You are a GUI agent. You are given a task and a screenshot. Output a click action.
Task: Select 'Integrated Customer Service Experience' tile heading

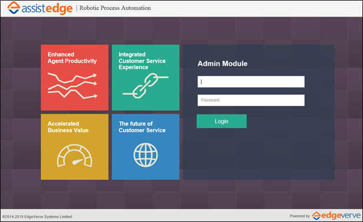tap(142, 61)
